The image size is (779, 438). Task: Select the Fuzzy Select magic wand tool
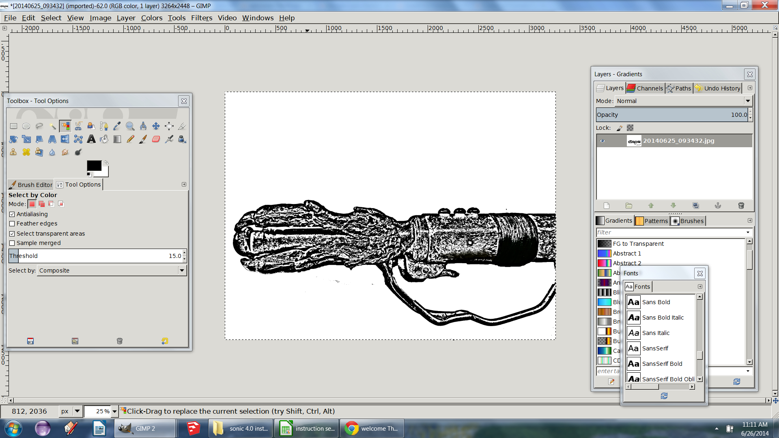pos(52,126)
